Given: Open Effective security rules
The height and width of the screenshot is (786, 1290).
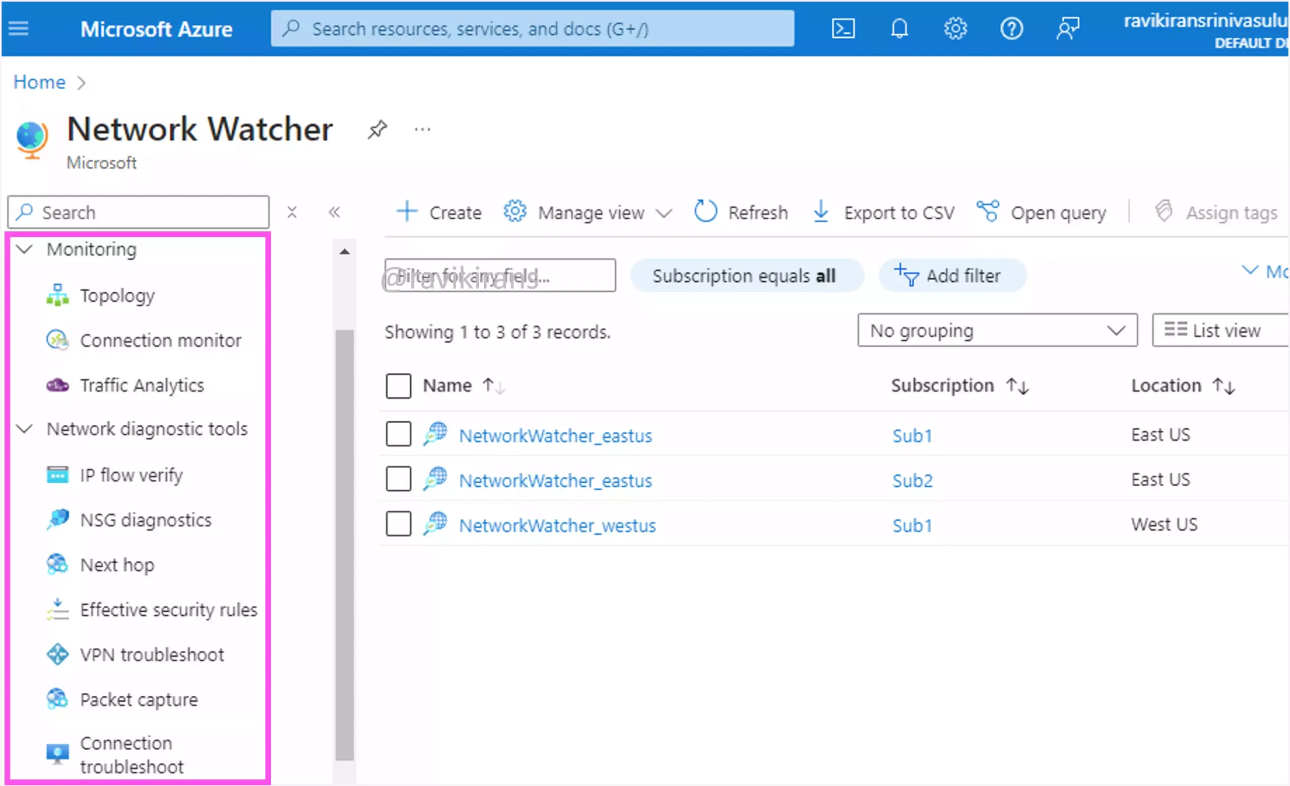Looking at the screenshot, I should [169, 610].
